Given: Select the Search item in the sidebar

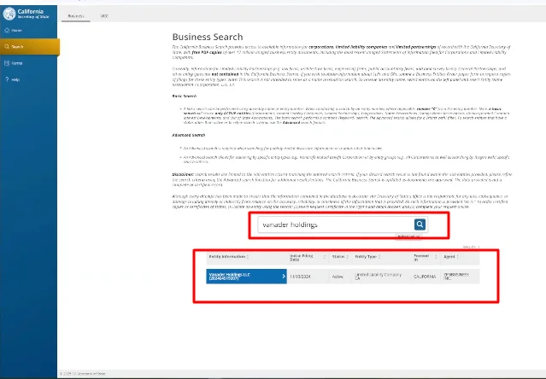Looking at the screenshot, I should click(x=30, y=47).
